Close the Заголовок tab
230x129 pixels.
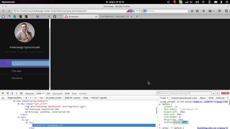pyautogui.click(x=96, y=16)
